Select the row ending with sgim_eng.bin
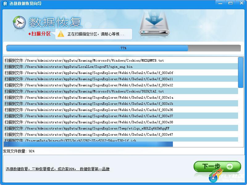Viewport: 247px width, 185px height. tap(121, 67)
